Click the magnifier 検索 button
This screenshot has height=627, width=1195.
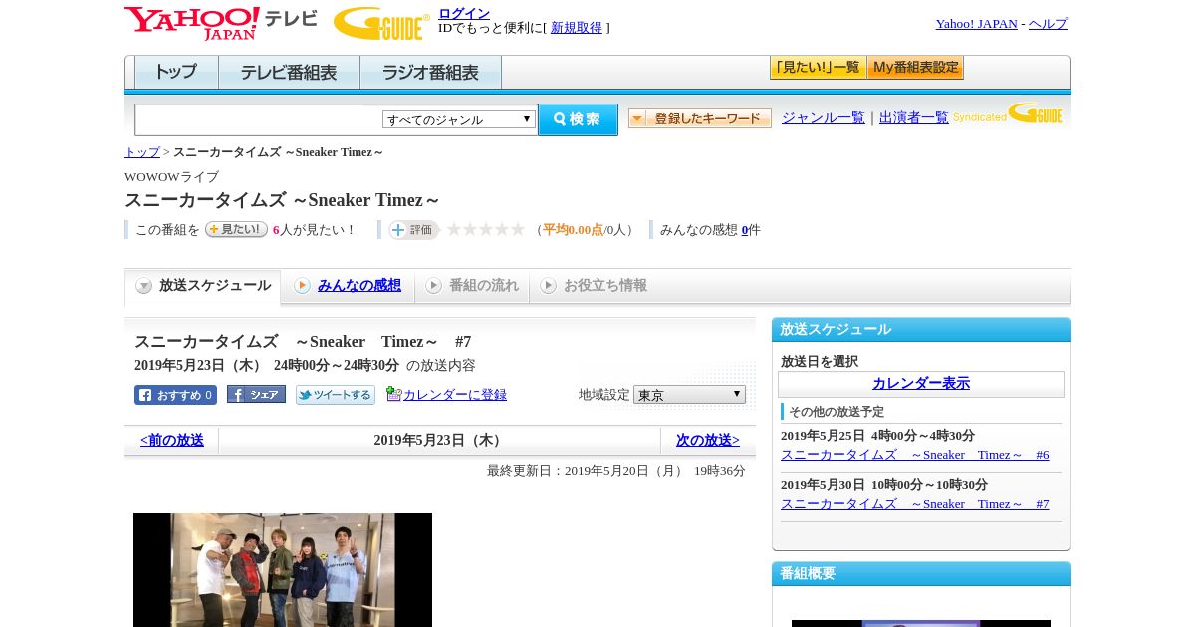[578, 119]
